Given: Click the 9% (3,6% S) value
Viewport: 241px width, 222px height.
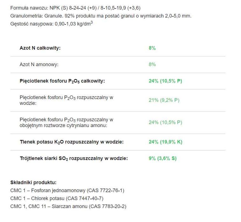Looking at the screenshot, I should point(162,158).
